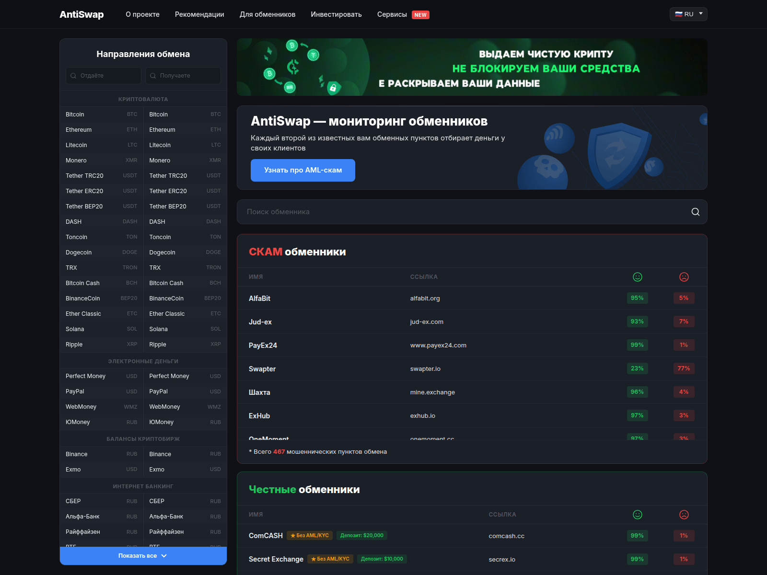Image resolution: width=767 pixels, height=575 pixels.
Task: Click the search magnifier icon in exchanger search
Action: coord(695,212)
